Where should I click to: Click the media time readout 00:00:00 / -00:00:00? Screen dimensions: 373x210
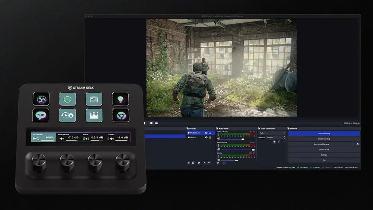[352, 123]
